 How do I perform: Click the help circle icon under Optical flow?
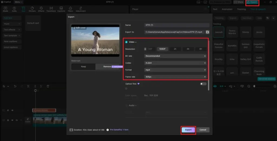click(x=126, y=89)
